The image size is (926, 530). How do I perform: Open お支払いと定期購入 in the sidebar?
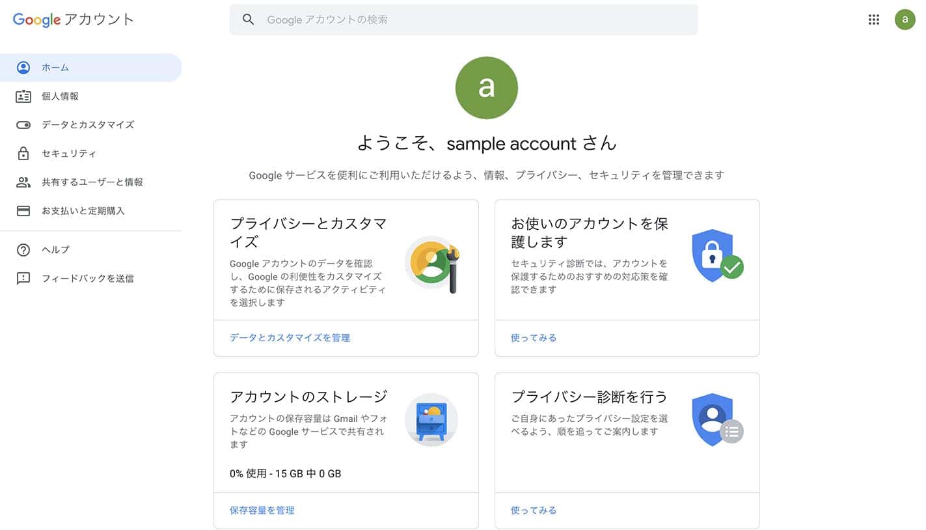(91, 211)
